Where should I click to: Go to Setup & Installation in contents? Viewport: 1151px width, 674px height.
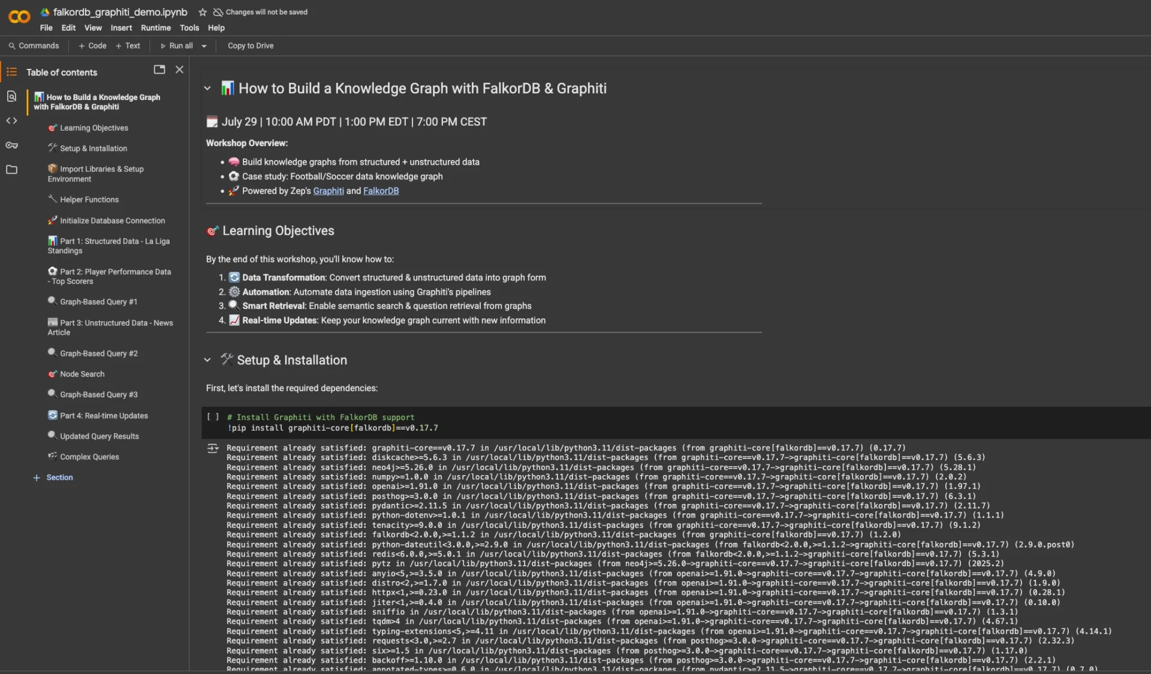(88, 148)
